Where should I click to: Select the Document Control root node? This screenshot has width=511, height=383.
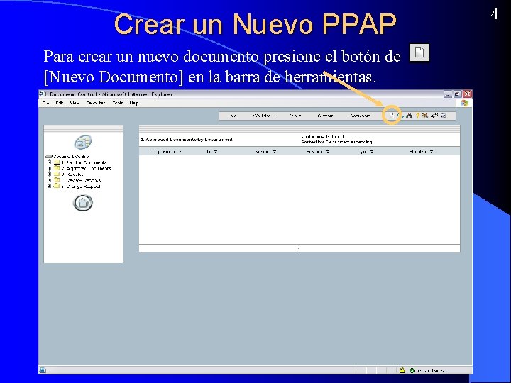point(72,156)
